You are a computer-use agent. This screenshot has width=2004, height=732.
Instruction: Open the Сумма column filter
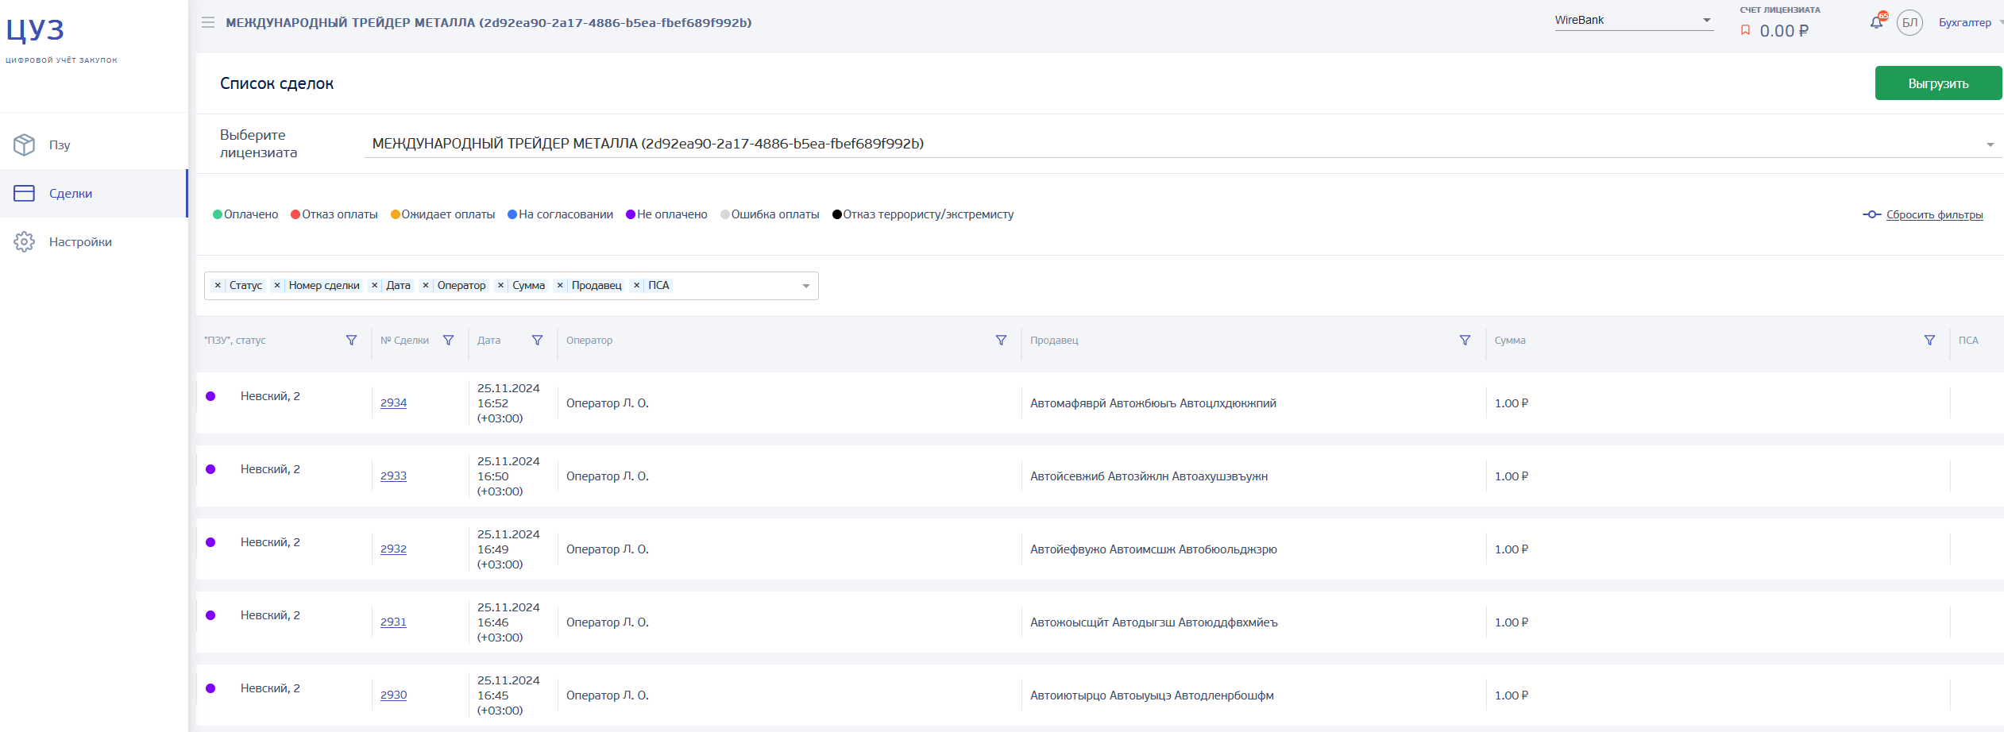(x=1929, y=340)
